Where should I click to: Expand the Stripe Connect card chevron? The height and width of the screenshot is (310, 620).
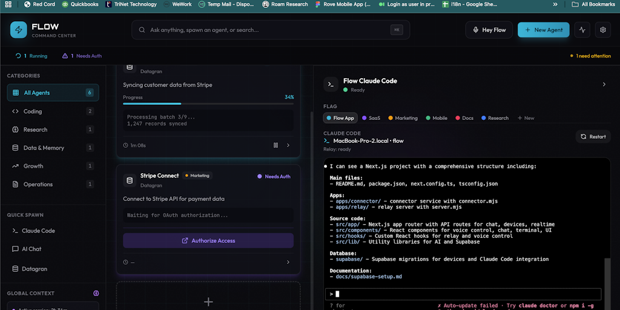[288, 262]
